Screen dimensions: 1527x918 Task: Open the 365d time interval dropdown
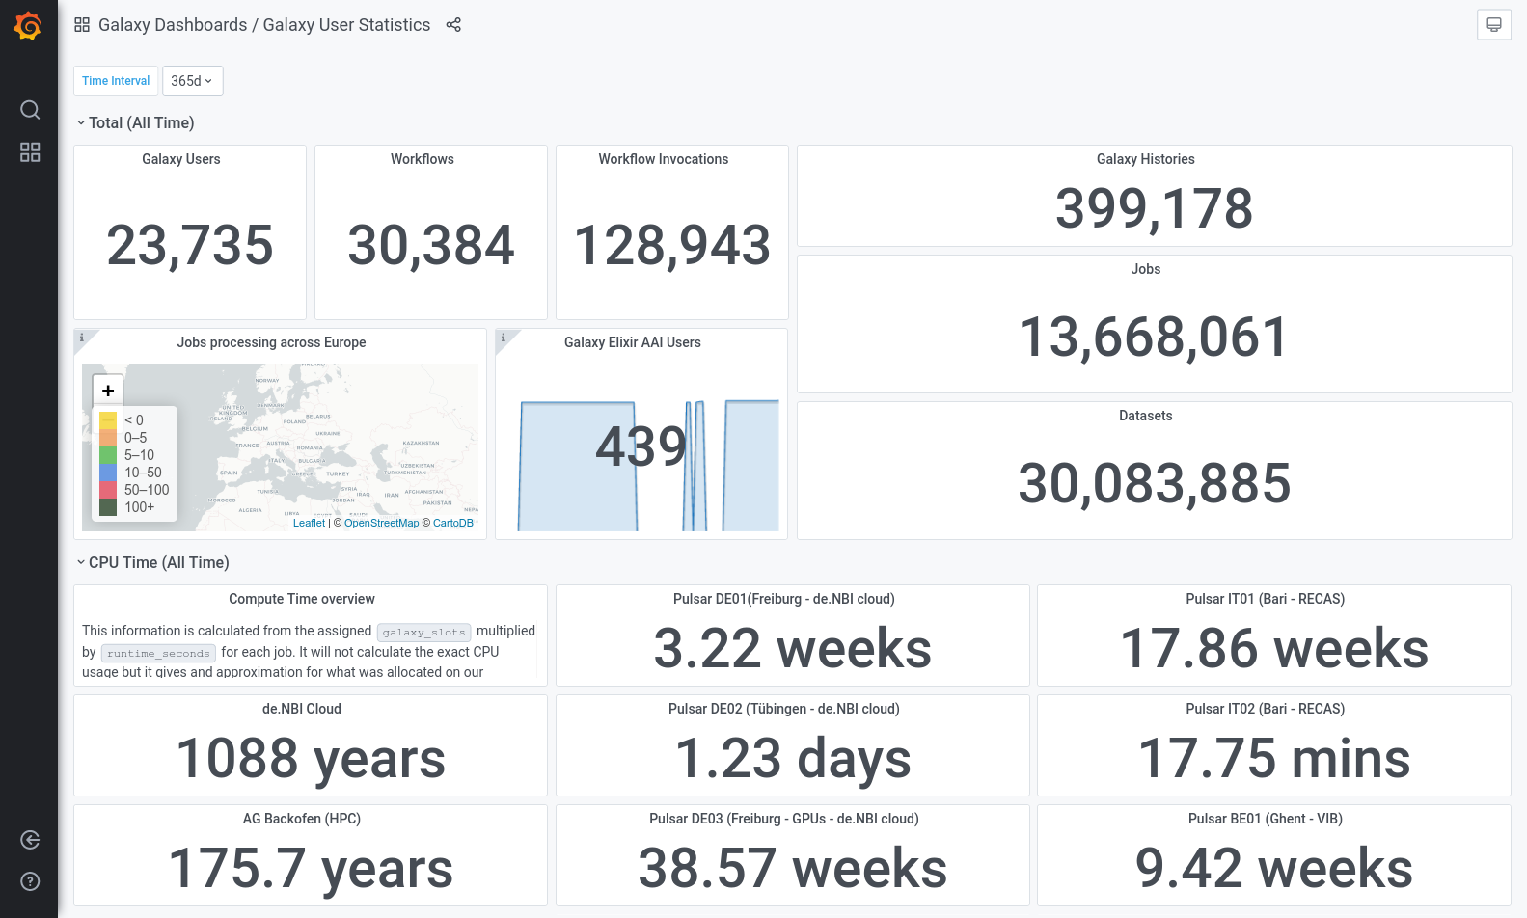193,81
